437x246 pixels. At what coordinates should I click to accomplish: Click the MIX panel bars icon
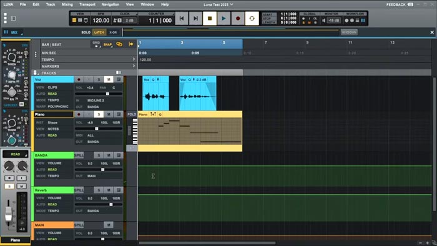click(6, 32)
